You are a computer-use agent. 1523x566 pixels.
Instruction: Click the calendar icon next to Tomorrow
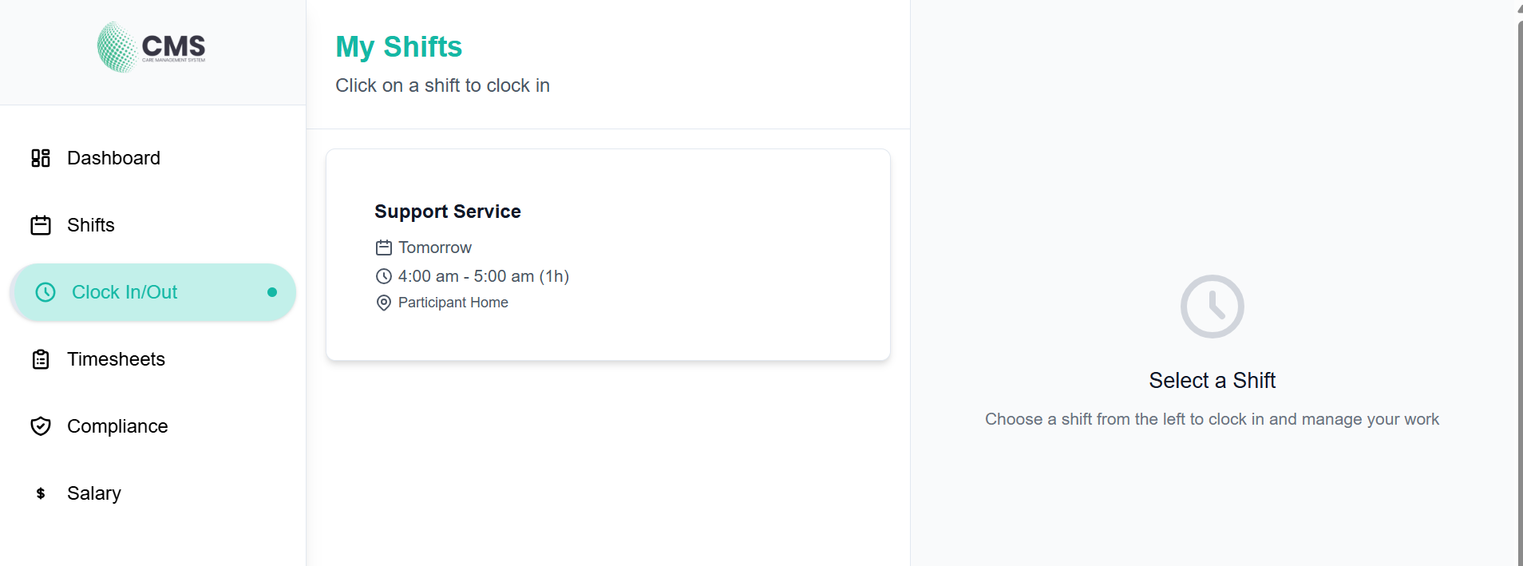[x=383, y=247]
